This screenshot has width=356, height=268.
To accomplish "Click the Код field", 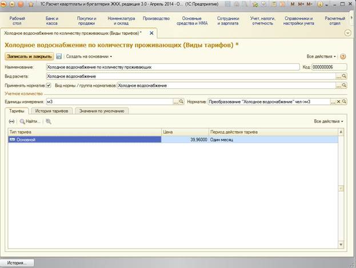I will [329, 67].
